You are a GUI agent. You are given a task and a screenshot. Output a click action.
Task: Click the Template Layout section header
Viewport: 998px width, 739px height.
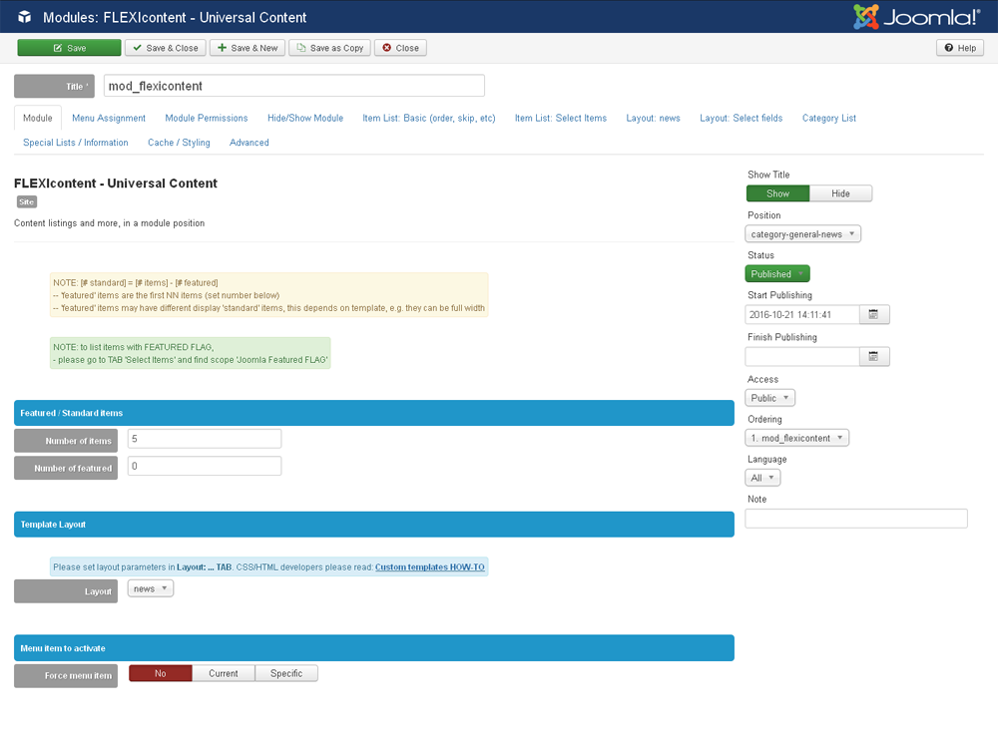point(374,524)
